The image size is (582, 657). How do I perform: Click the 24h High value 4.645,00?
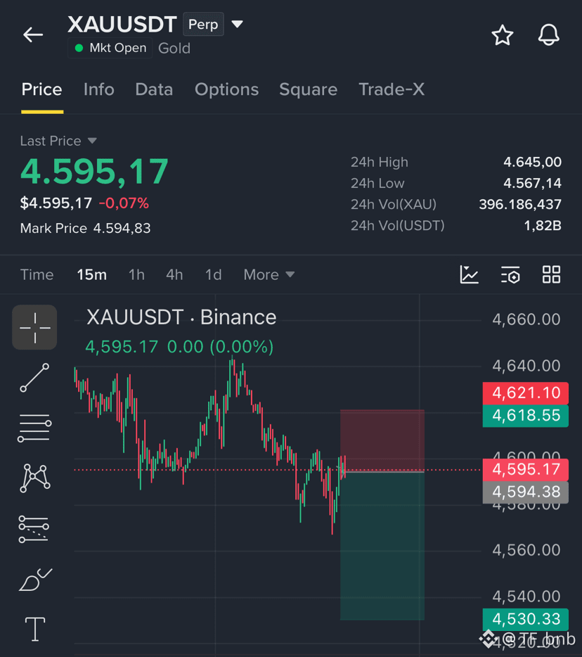pyautogui.click(x=532, y=162)
